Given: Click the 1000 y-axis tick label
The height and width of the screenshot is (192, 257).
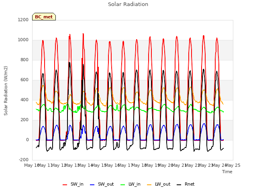Looking at the screenshot, I should [x=23, y=40].
